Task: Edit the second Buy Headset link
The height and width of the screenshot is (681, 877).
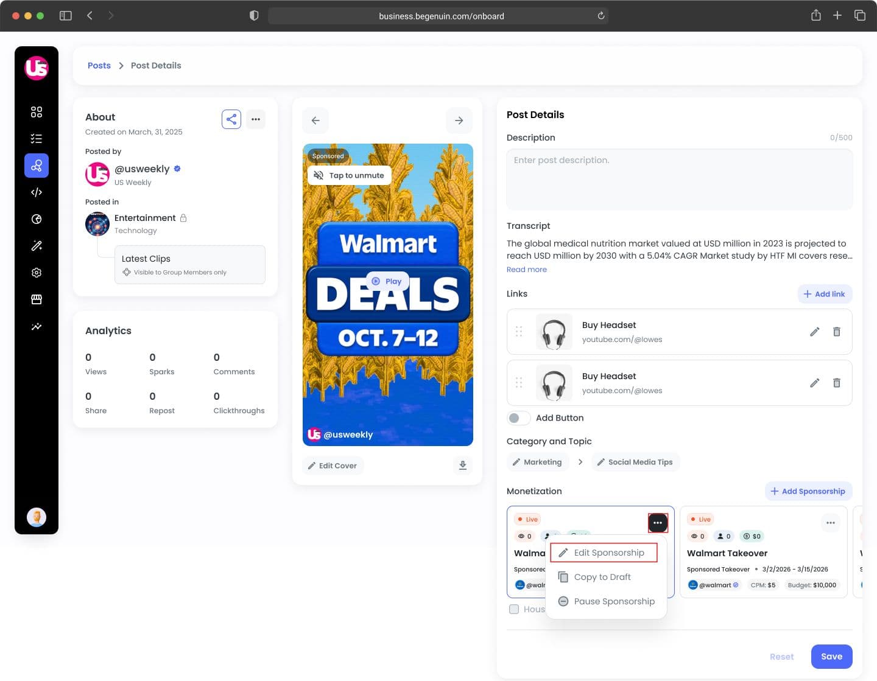Action: click(815, 383)
